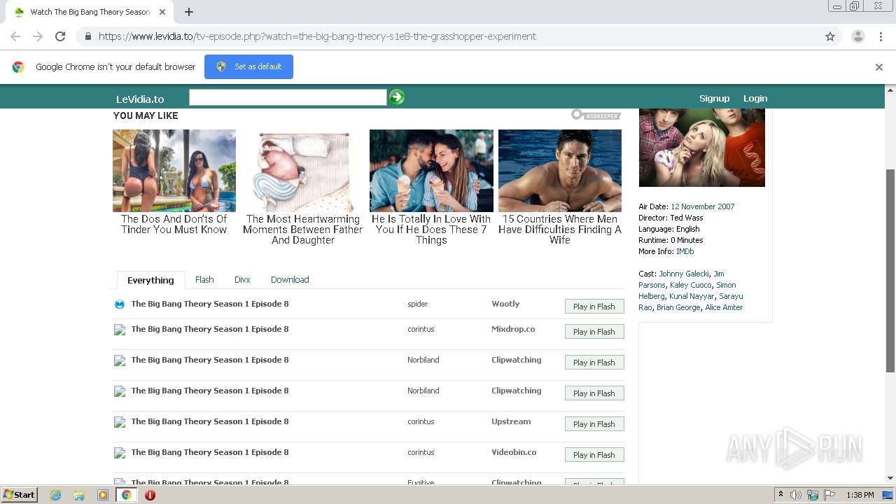Image resolution: width=896 pixels, height=504 pixels.
Task: Reload the page with the refresh icon
Action: point(60,36)
